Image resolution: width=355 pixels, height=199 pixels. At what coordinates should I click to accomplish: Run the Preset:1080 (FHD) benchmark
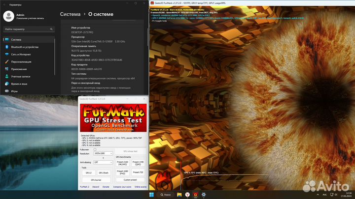122,172
